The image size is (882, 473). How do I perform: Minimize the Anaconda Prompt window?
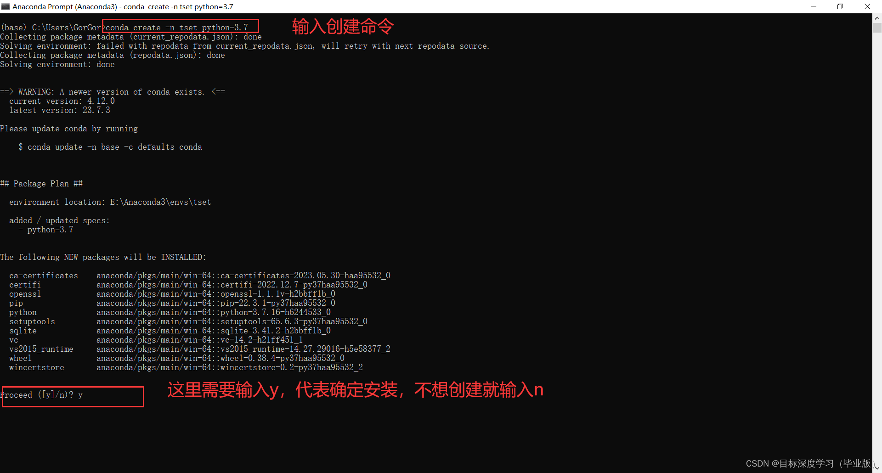[814, 6]
